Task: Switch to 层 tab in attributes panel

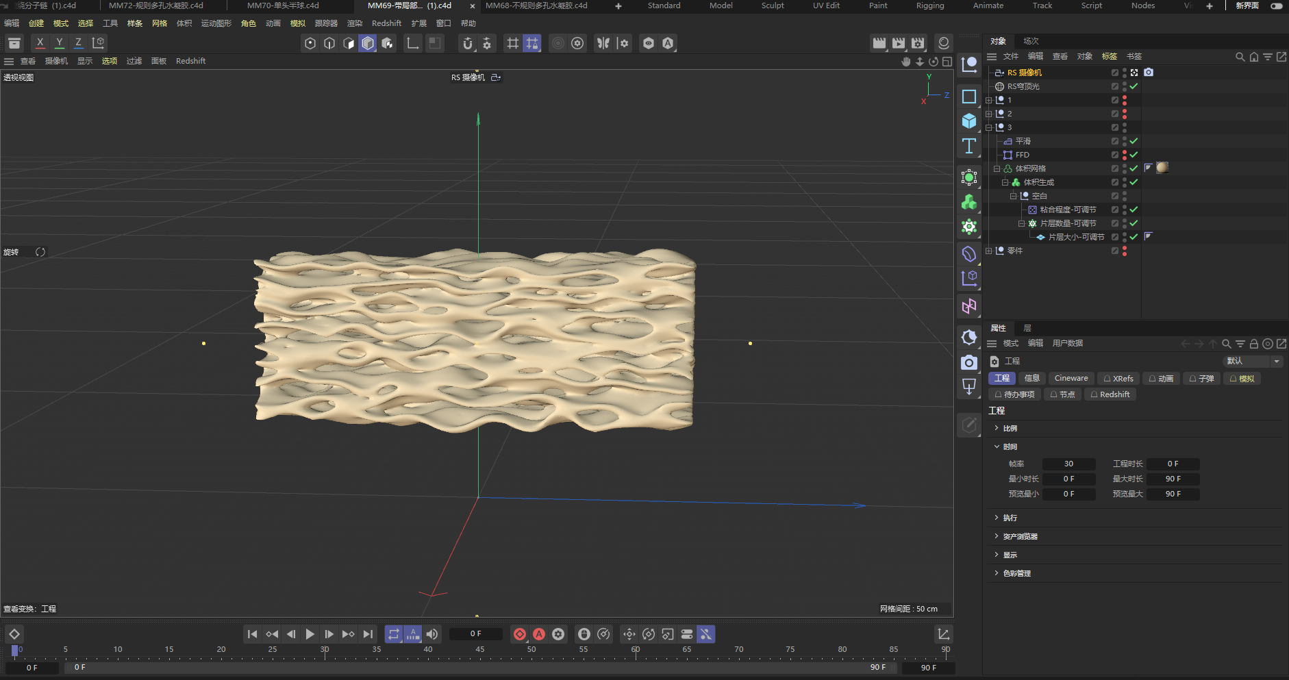Action: tap(1027, 328)
